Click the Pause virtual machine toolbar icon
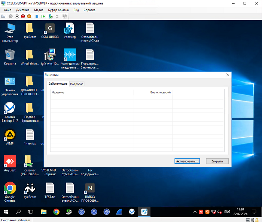Viewport: 262px width, 222px height. pyautogui.click(x=37, y=16)
